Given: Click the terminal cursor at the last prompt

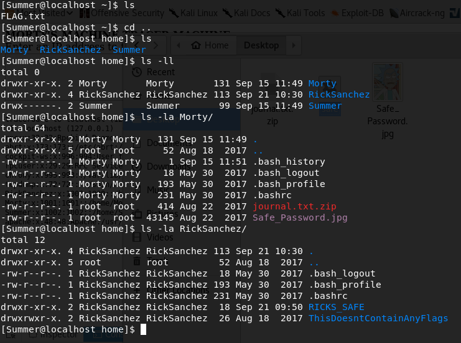Looking at the screenshot, I should pos(144,329).
